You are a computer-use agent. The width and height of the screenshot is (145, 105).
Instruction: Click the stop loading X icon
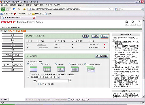tap(19, 9)
